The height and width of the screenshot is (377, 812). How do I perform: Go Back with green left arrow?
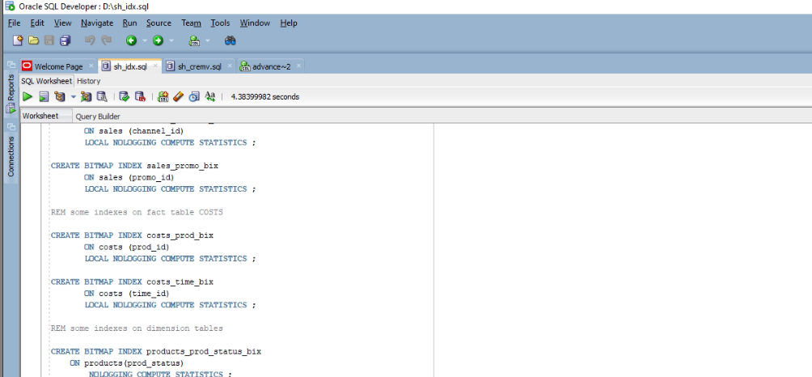tap(132, 40)
